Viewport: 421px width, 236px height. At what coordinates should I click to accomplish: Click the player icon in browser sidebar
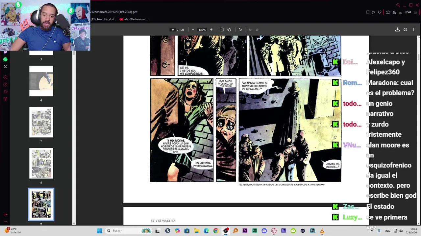click(x=5, y=77)
